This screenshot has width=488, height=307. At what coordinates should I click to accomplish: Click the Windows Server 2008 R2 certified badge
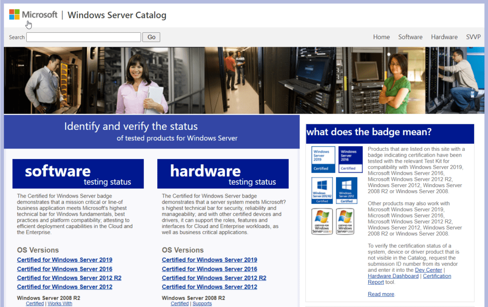click(x=322, y=221)
